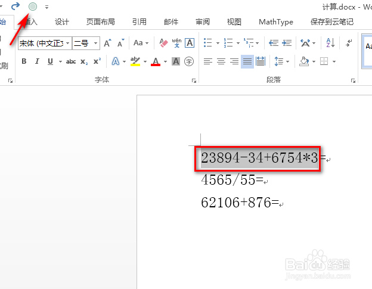Viewport: 372px width, 289px height.
Task: Open the 页面布局 ribbon tab
Action: pyautogui.click(x=101, y=22)
